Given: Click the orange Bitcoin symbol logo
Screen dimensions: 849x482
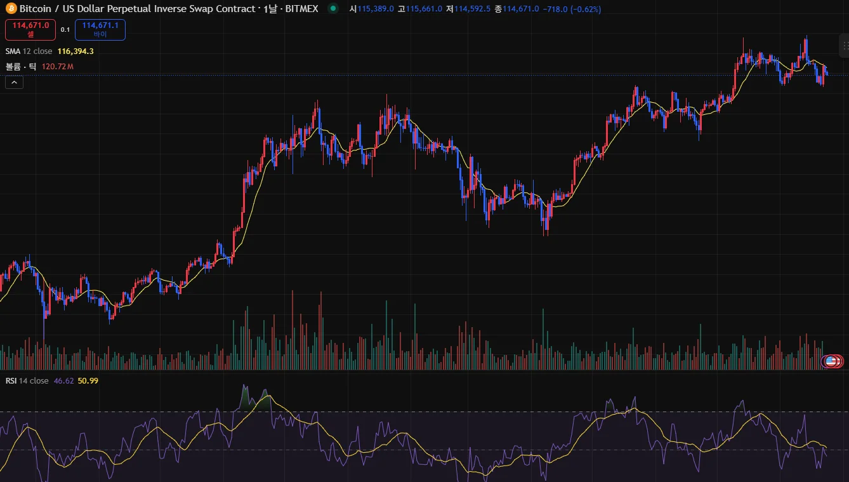Looking at the screenshot, I should (11, 9).
